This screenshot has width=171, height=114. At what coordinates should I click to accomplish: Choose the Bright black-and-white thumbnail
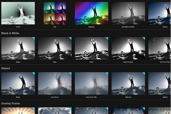(x=18, y=48)
